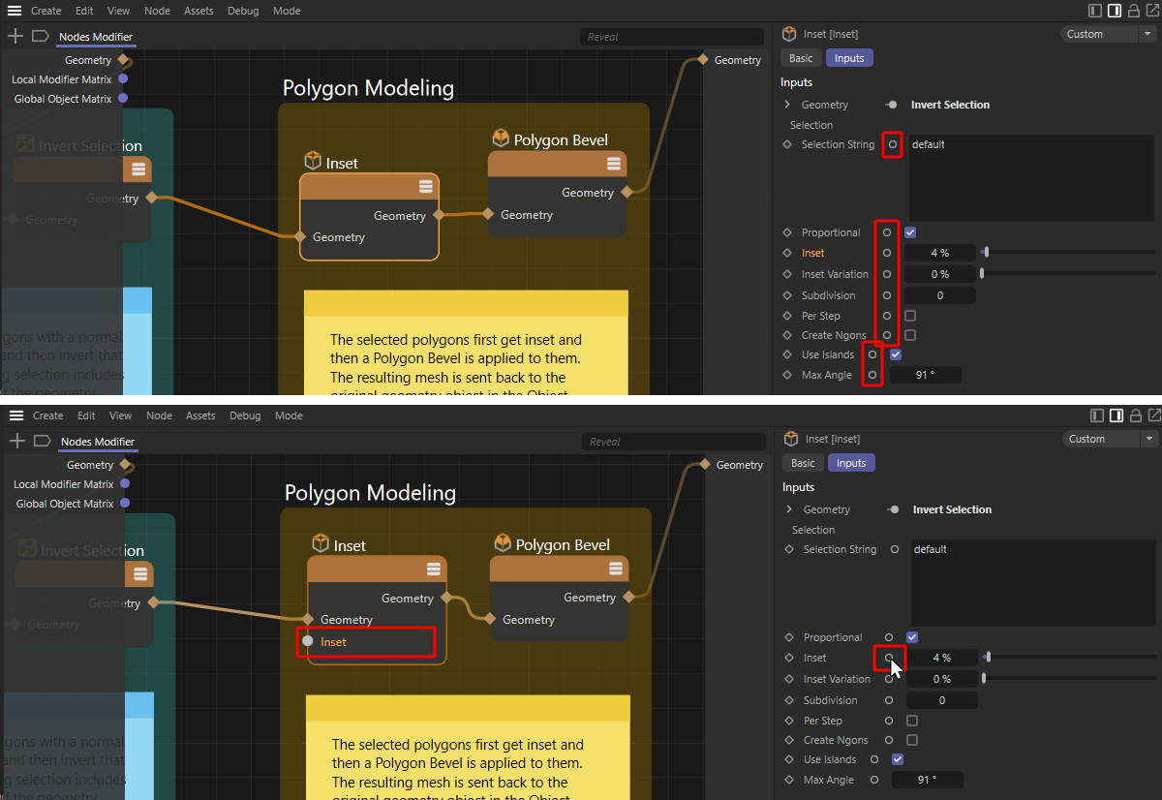Screen dimensions: 1162x800
Task: Click the Proportional keyframe diamond, upper screenshot
Action: click(788, 232)
